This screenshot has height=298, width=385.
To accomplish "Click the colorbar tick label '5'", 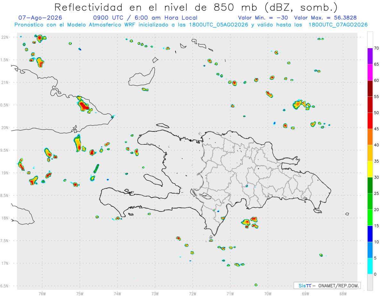I will [375, 258].
